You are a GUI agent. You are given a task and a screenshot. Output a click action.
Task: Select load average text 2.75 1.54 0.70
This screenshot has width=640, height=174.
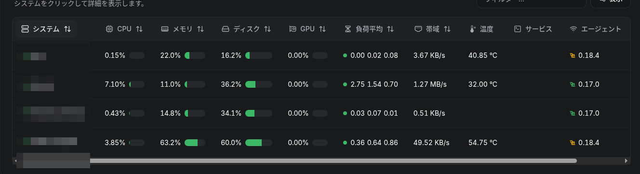click(x=374, y=84)
